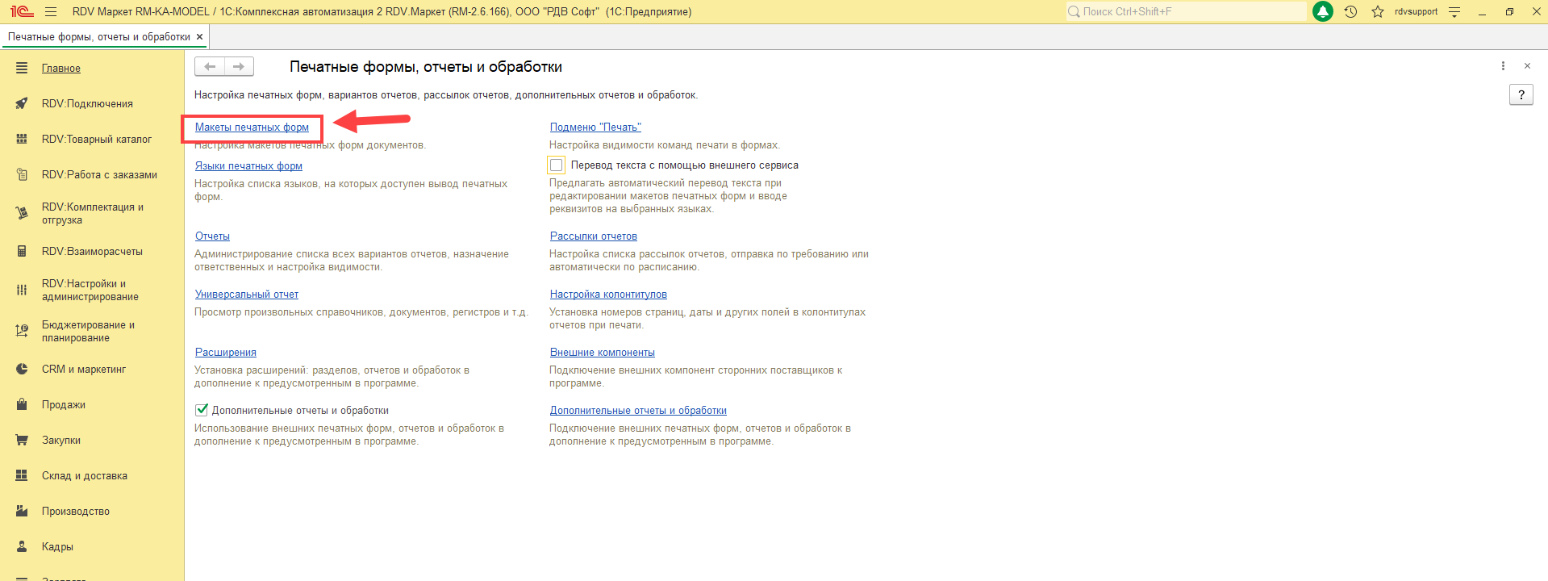This screenshot has height=581, width=1548.
Task: Click the calculator icon beside RDV:Взаиморасчеты
Action: point(22,251)
